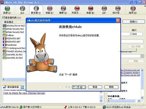Click down arrow of My Info scrollbar
This screenshot has width=146, height=109.
click(142, 97)
